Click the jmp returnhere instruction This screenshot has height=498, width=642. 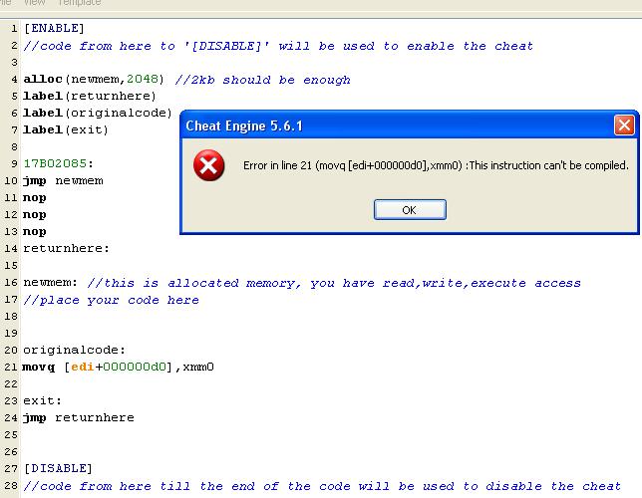79,417
